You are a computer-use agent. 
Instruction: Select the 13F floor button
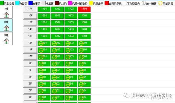(x=30, y=36)
